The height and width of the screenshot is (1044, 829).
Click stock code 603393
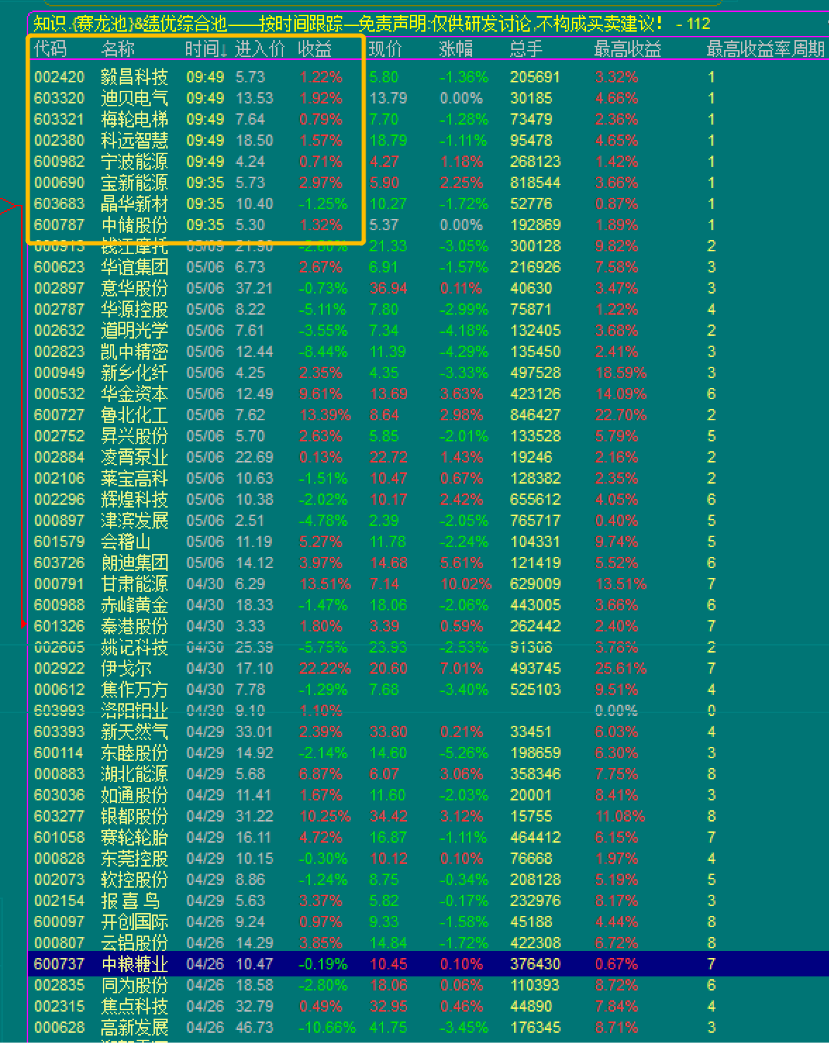(59, 732)
